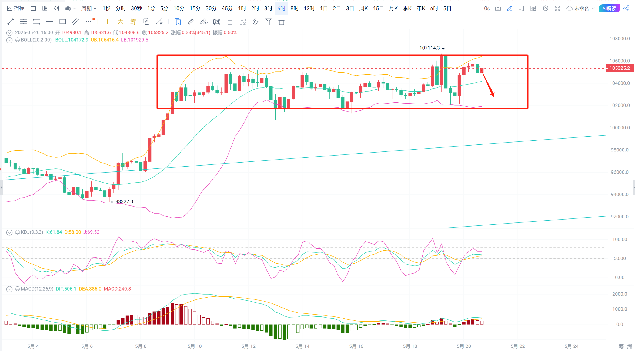This screenshot has height=351, width=635.
Task: Delete drawings with trash icon
Action: point(282,22)
